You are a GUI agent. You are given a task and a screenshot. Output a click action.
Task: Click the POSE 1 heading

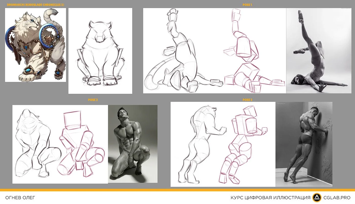[x=247, y=5]
